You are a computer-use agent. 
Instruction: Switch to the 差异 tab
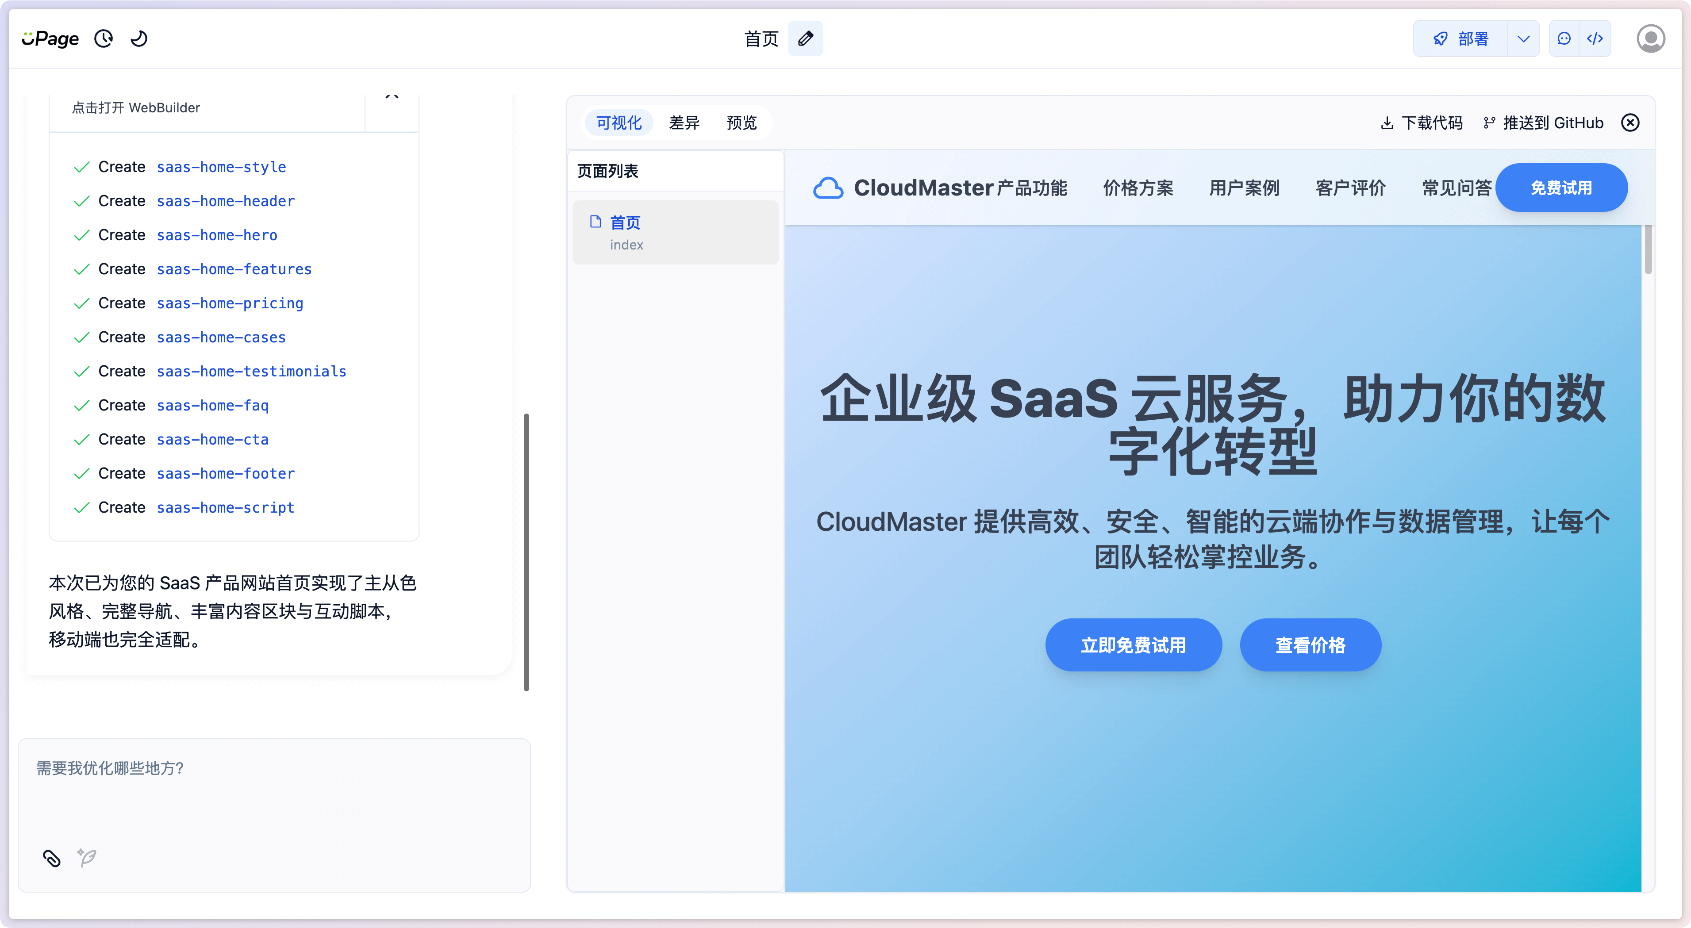pyautogui.click(x=684, y=123)
